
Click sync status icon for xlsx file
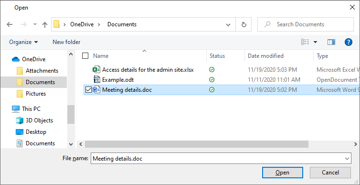tap(212, 70)
